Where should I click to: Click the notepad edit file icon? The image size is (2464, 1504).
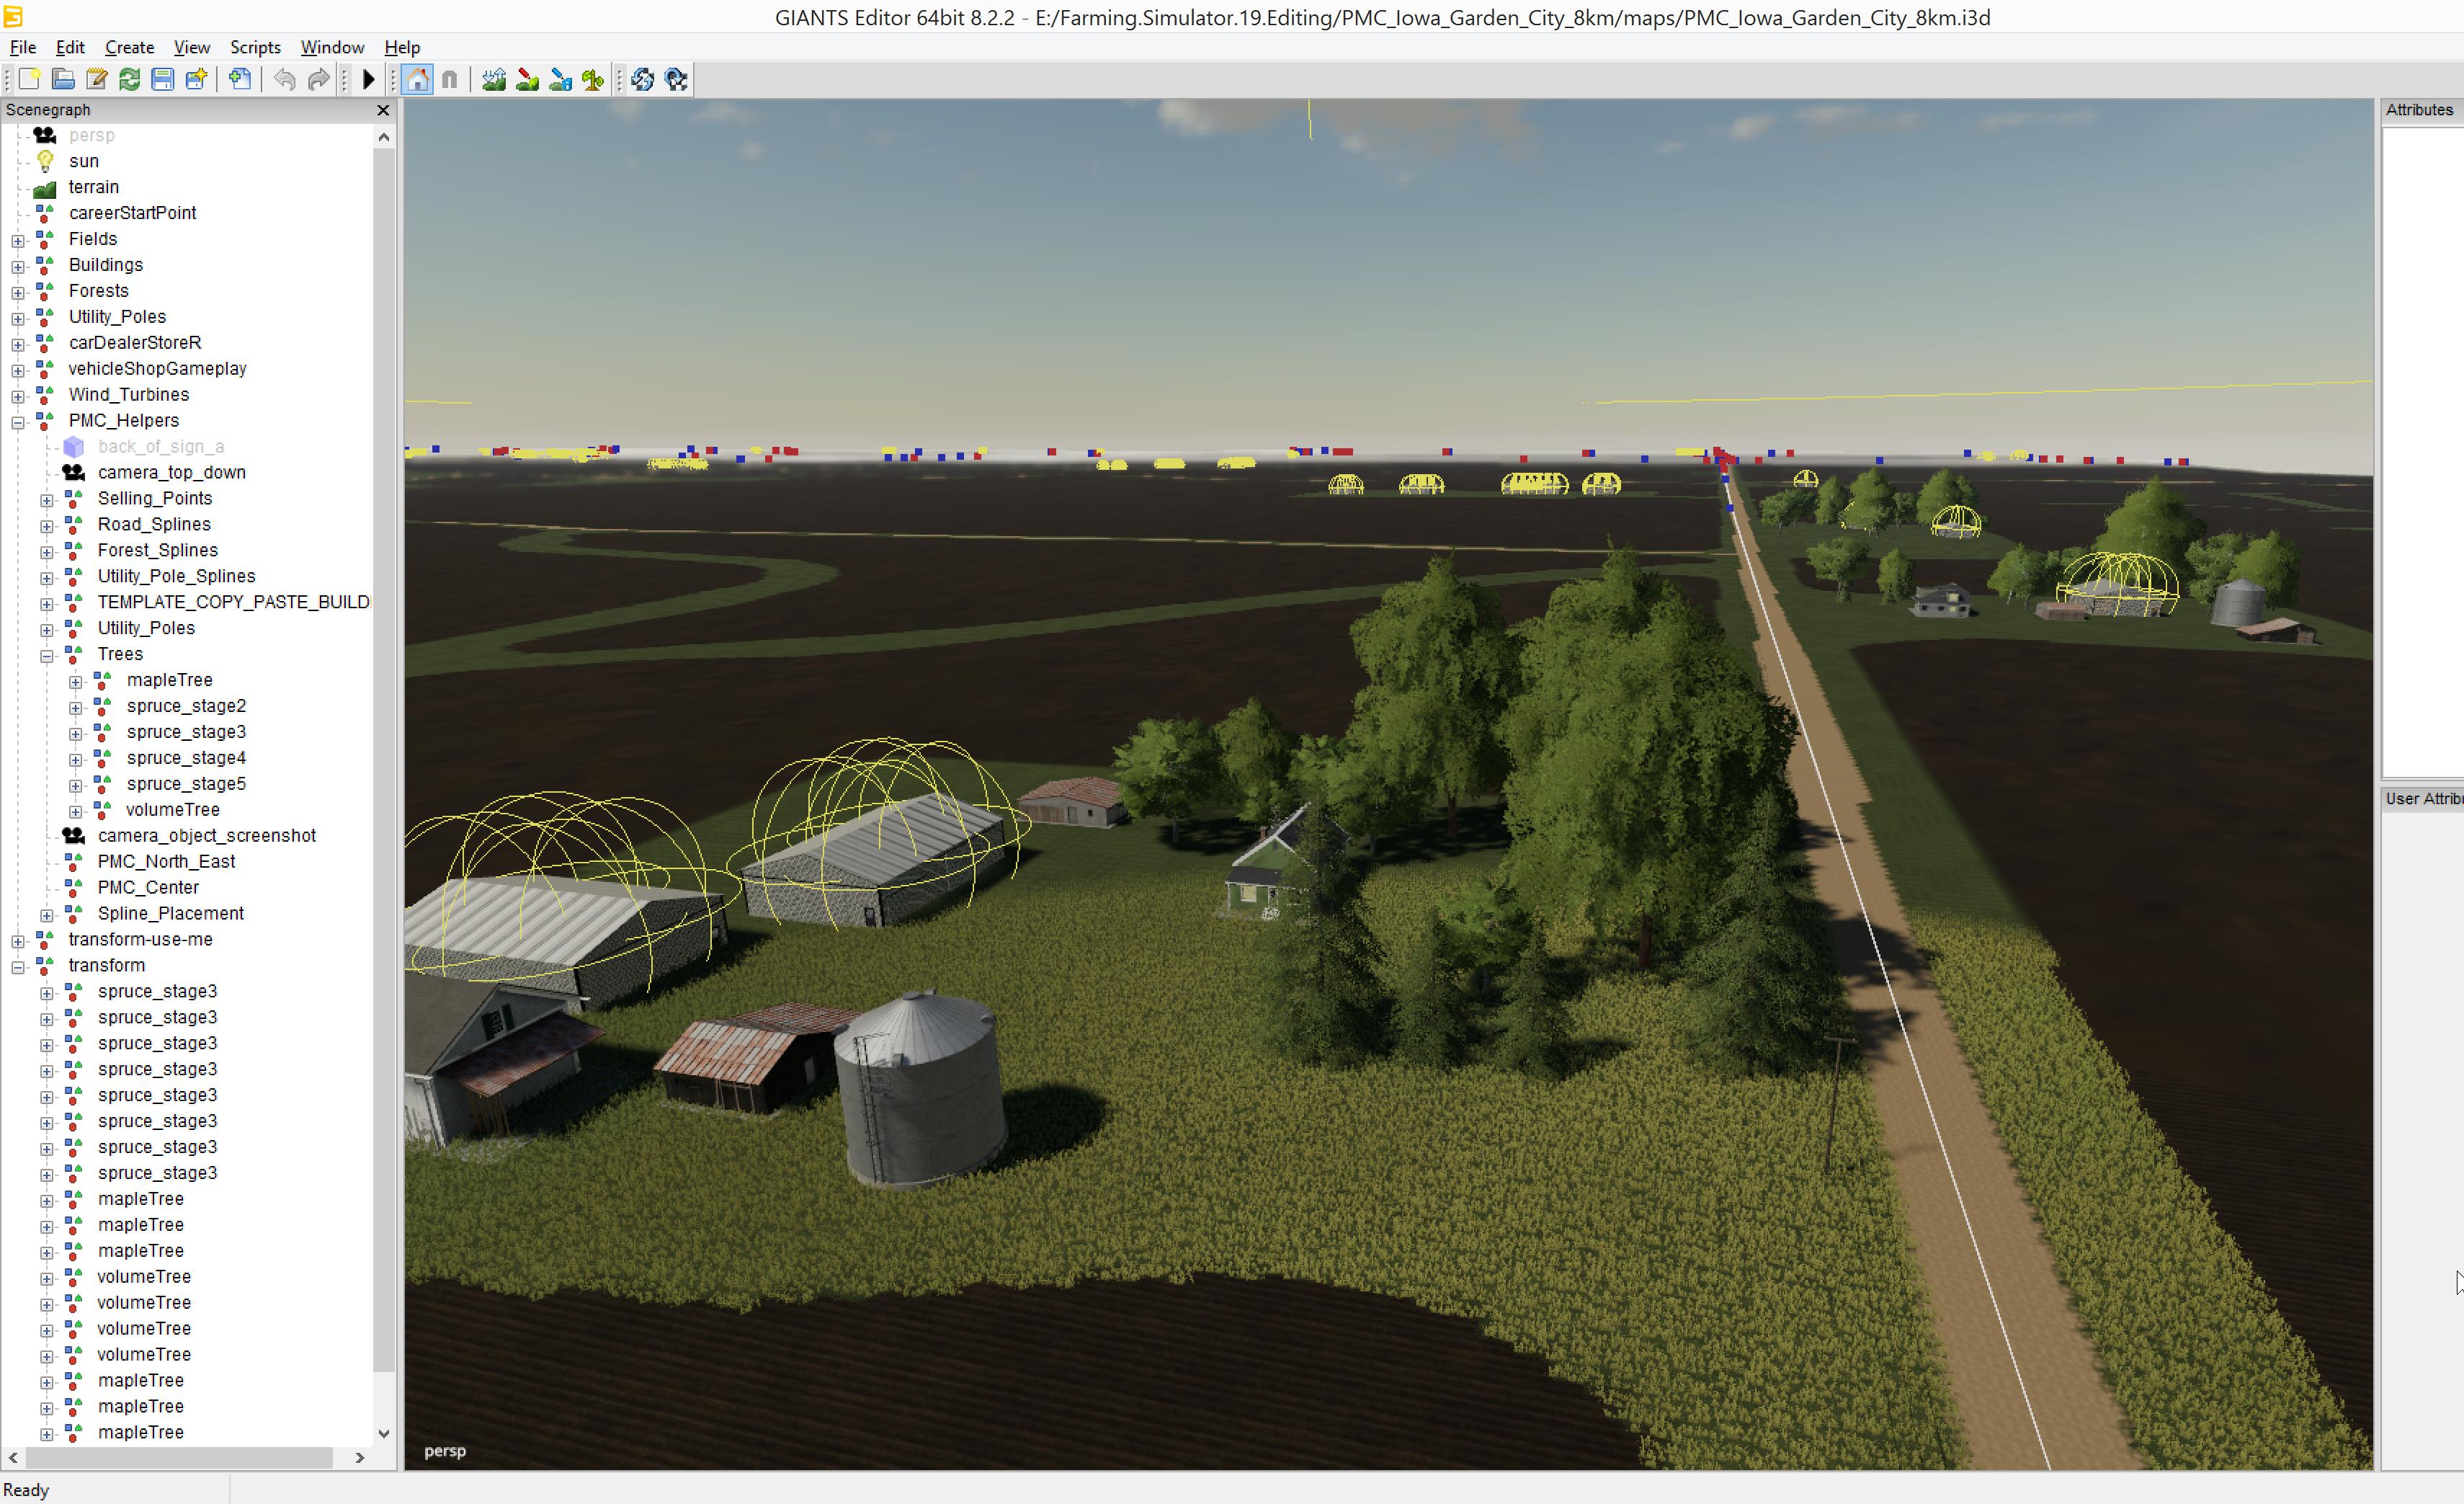coord(96,80)
